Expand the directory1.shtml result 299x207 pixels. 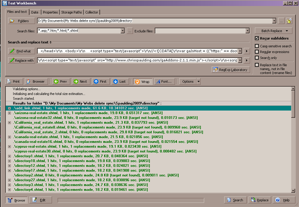coord(9,156)
